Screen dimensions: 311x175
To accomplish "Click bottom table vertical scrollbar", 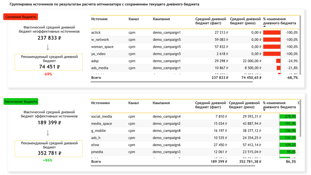I will coord(300,118).
